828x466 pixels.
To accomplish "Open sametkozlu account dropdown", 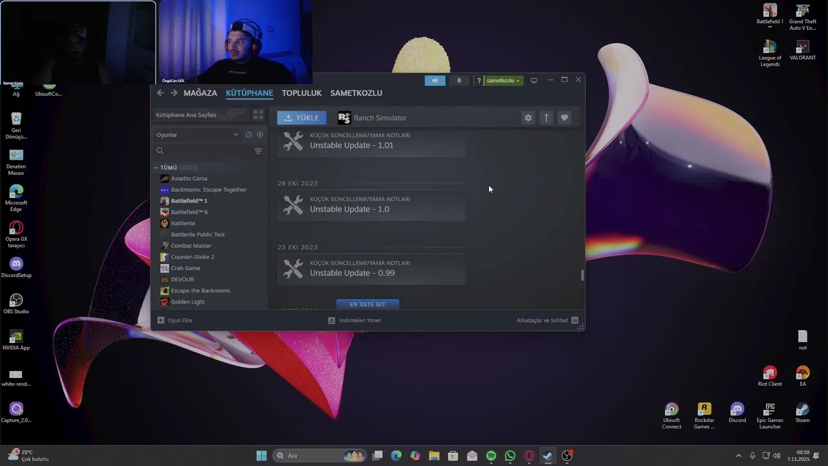I will click(503, 80).
